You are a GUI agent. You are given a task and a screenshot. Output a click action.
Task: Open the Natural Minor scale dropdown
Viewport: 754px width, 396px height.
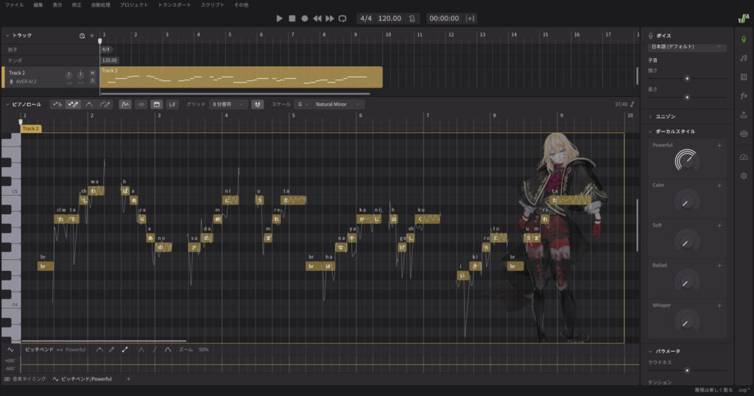pos(337,105)
